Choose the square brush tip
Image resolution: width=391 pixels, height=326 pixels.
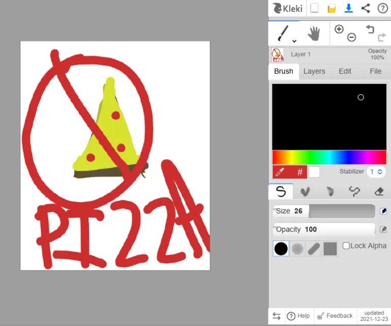[x=330, y=249]
